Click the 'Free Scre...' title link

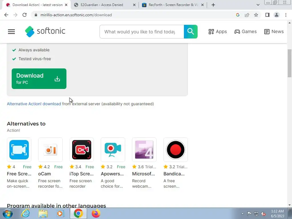click(x=19, y=174)
